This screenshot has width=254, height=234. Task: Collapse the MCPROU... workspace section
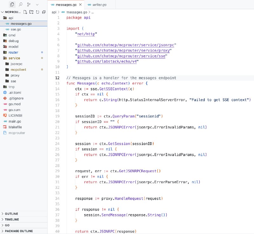pos(11,12)
